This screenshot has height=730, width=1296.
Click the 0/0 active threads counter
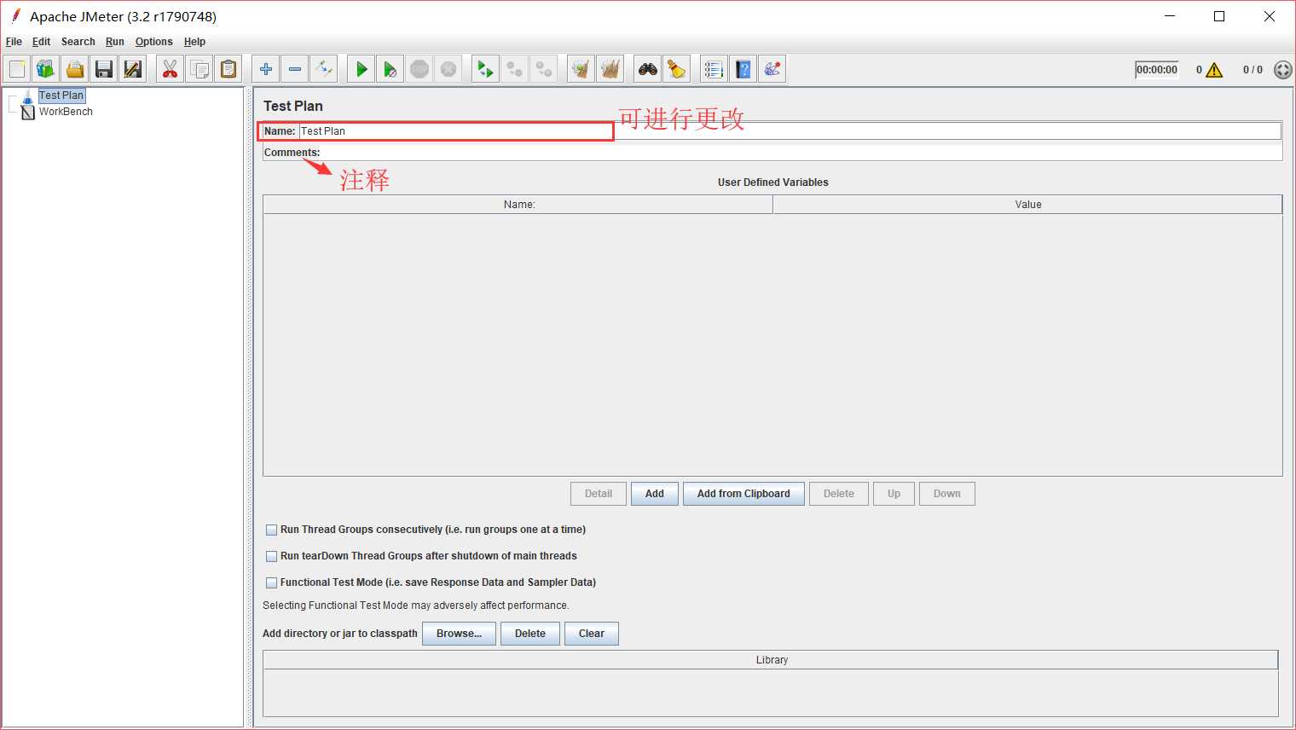point(1253,70)
